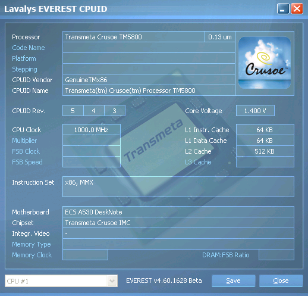Click the L3 Cache label
This screenshot has width=308, height=296.
(198, 162)
